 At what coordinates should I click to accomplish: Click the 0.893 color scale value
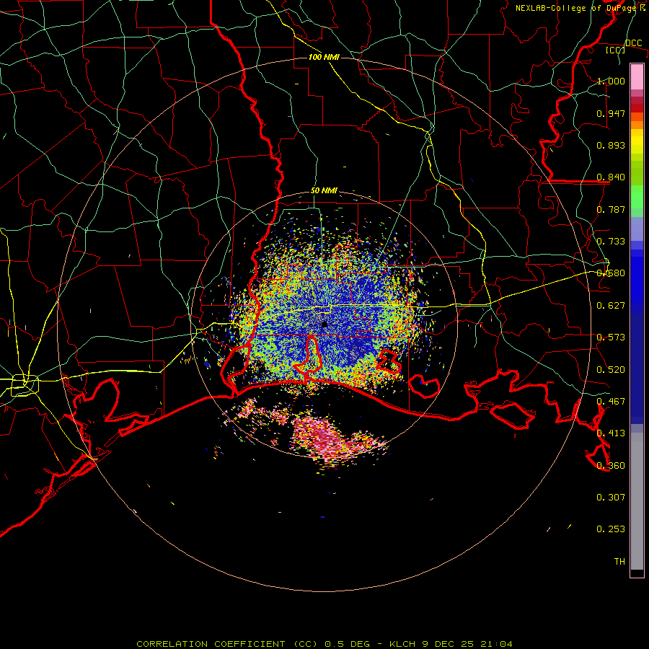[x=611, y=145]
